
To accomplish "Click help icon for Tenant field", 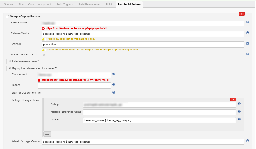I will (x=114, y=85).
